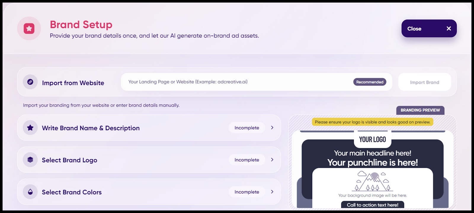Click the star icon for Brand Name & Description
The height and width of the screenshot is (213, 474).
(x=30, y=128)
